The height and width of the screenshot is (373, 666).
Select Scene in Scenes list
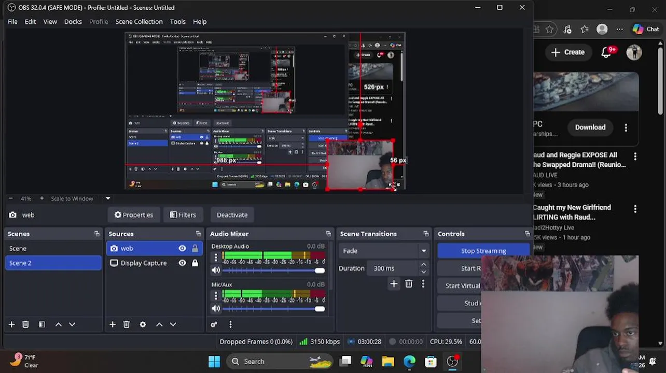(53, 249)
